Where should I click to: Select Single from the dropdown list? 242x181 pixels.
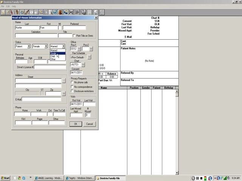click(x=58, y=53)
